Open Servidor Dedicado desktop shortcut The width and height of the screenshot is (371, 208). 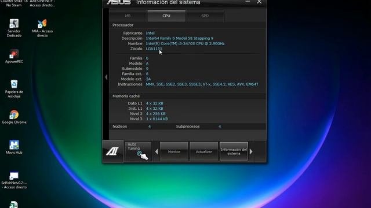[14, 28]
